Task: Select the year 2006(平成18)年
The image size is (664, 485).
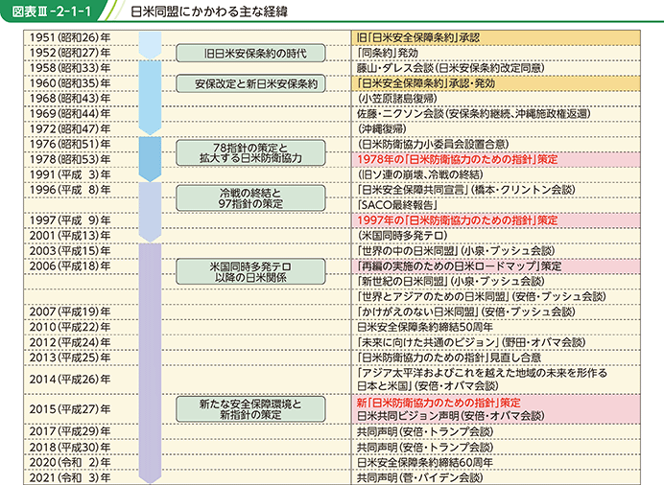Action: (70, 266)
